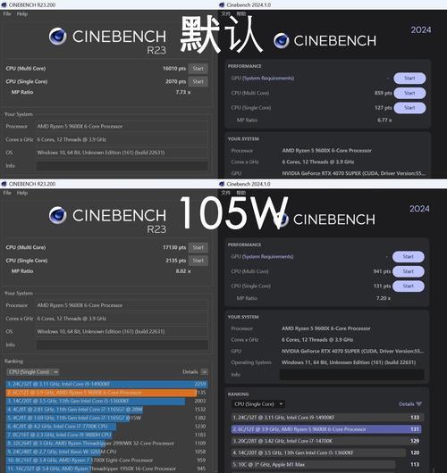Click 2135 pts Single Core score in bottom R23
Viewport: 447px width, 473px height.
[x=176, y=261]
